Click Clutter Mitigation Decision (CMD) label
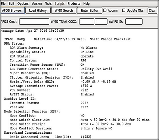Image resolution: width=159 pixels, height=140 pixels. (x=41, y=77)
